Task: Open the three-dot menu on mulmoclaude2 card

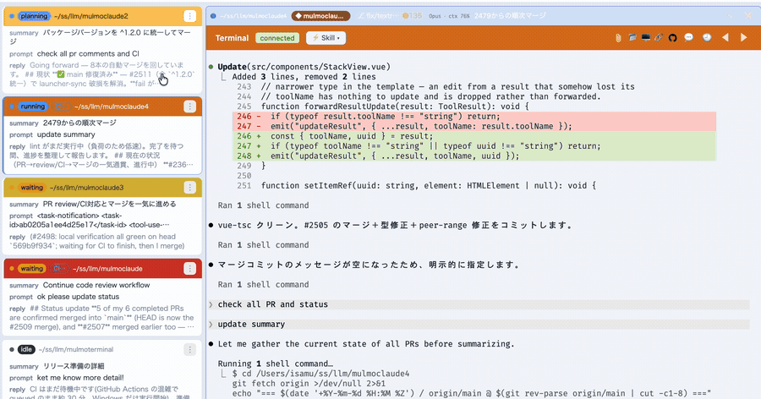Action: click(189, 16)
